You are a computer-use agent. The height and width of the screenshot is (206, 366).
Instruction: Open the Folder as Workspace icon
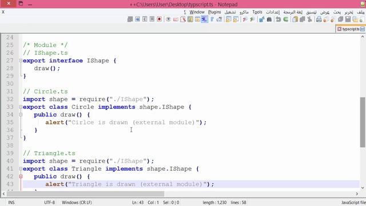point(176,19)
